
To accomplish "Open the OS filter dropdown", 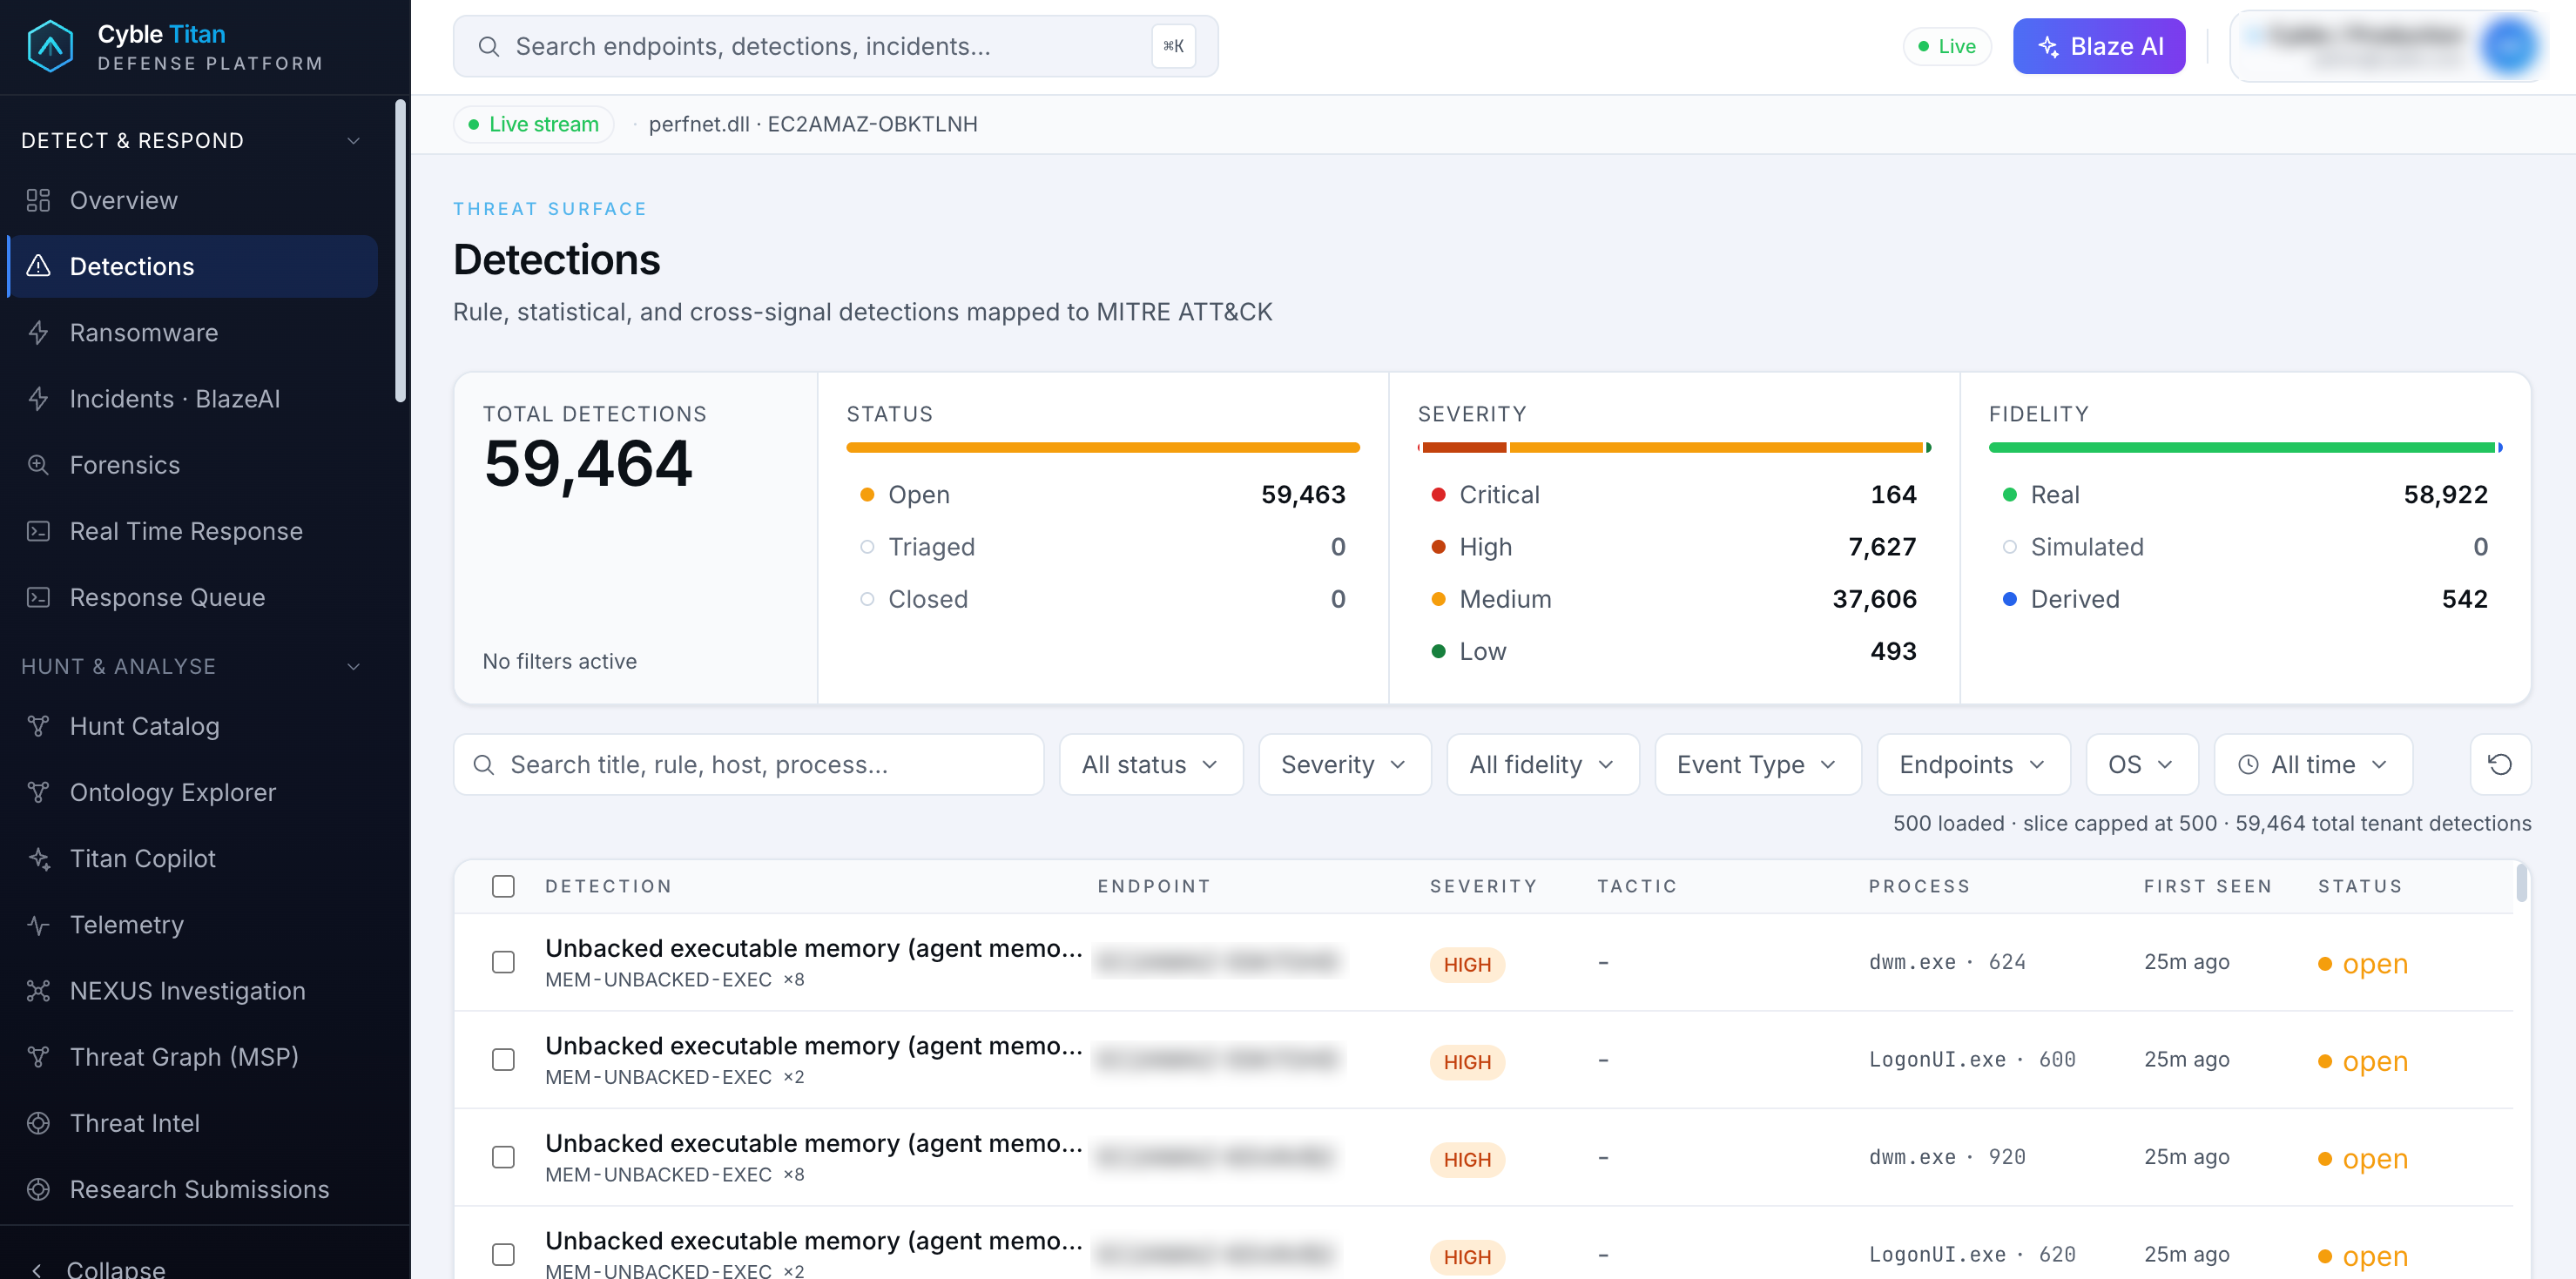I will [x=2142, y=765].
